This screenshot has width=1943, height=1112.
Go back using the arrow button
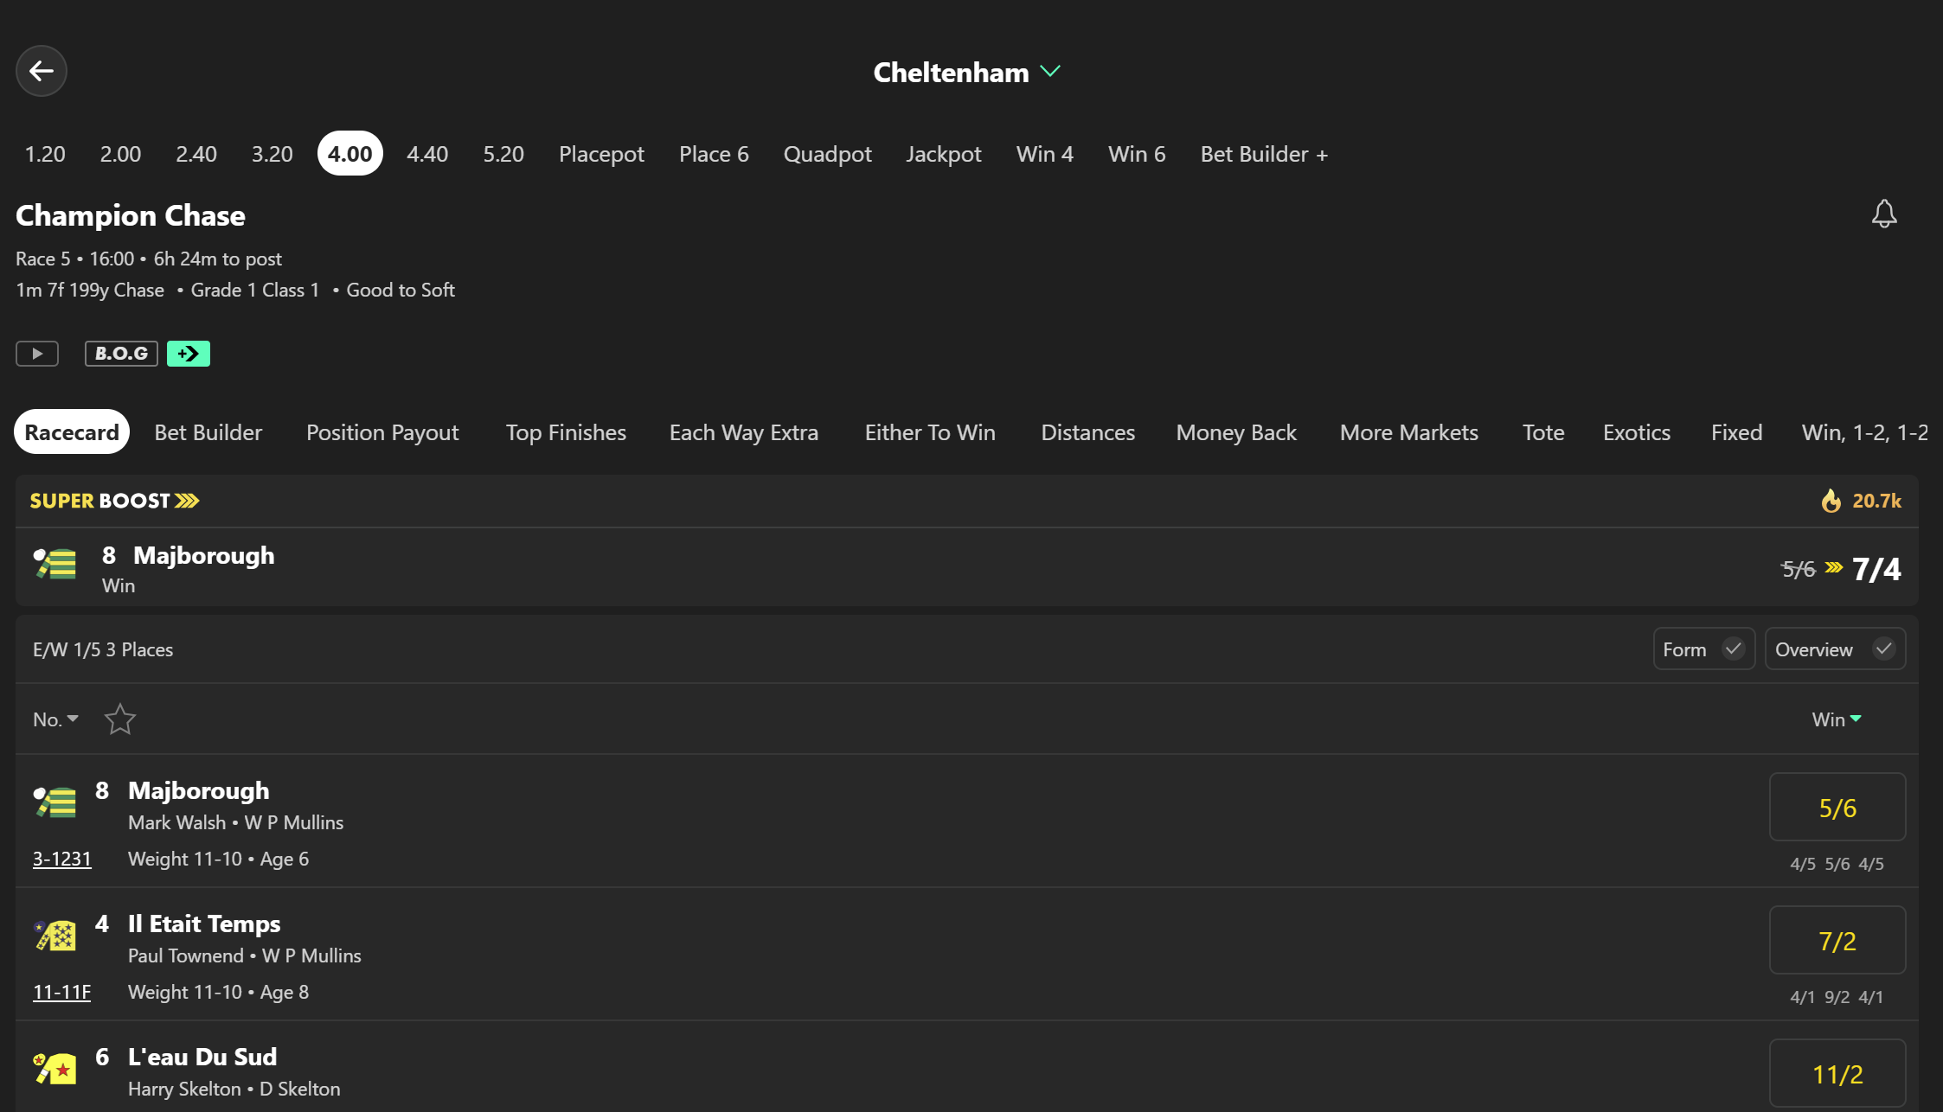coord(42,71)
